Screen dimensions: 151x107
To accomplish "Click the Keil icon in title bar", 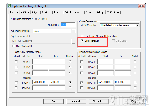I will tap(9, 6).
